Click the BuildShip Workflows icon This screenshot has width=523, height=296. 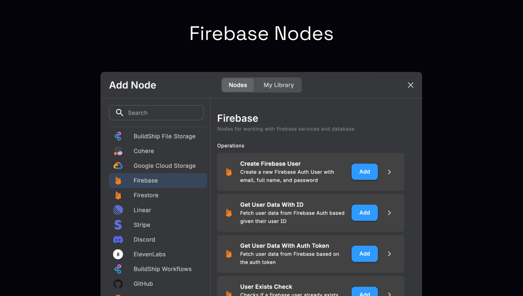[118, 269]
